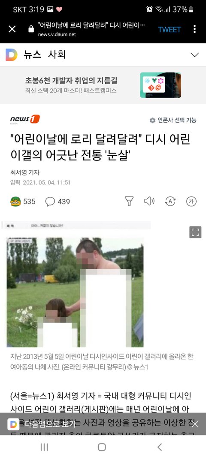Close the in-app browser with X icon
The image size is (206, 459).
point(12,29)
